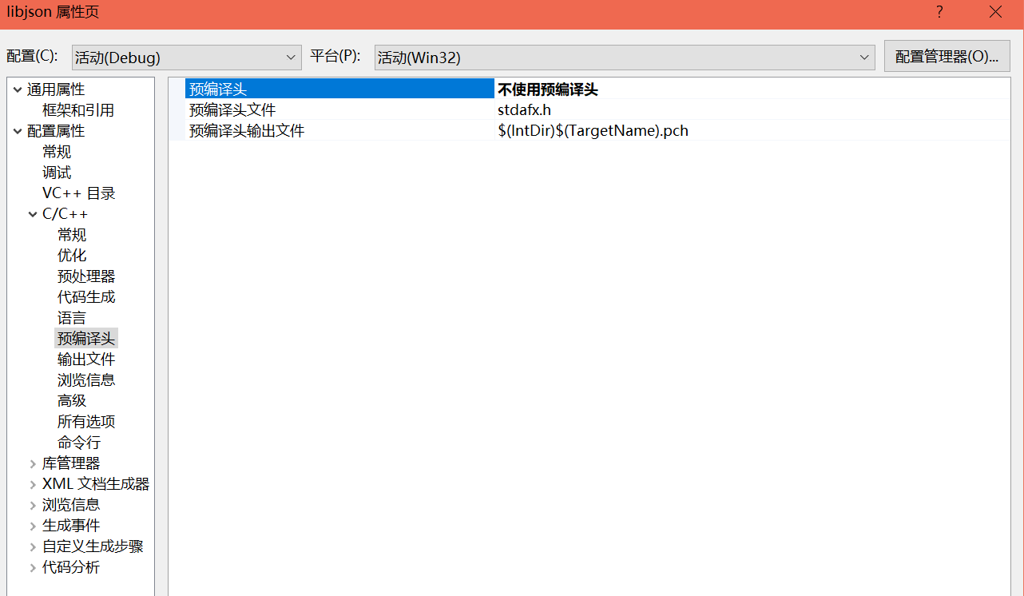Screen dimensions: 1024x596
Task: Expand the 生成事件 node
Action: click(x=33, y=526)
